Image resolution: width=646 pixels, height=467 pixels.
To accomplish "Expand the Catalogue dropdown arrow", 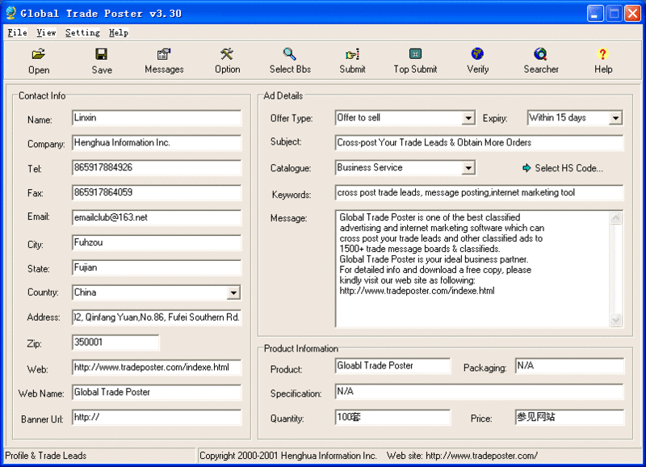I will (468, 168).
